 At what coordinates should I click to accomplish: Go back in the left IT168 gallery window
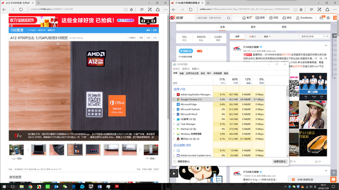(5, 10)
